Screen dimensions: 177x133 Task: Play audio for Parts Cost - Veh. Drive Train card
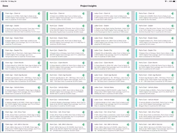pos(173,112)
